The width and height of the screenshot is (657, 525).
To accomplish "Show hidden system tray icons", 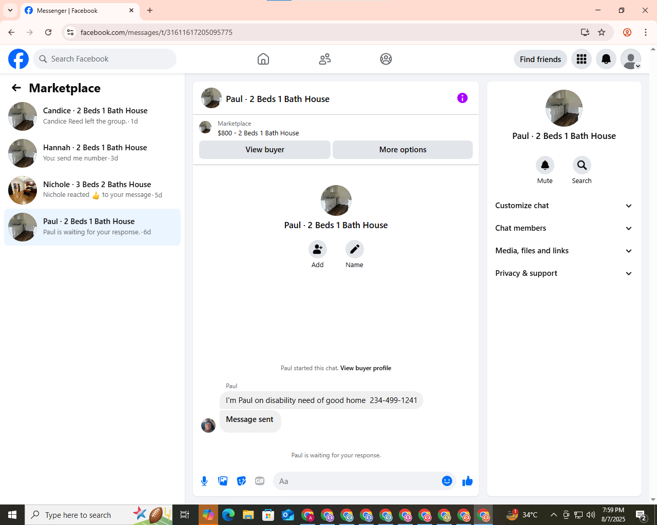I will pyautogui.click(x=553, y=515).
